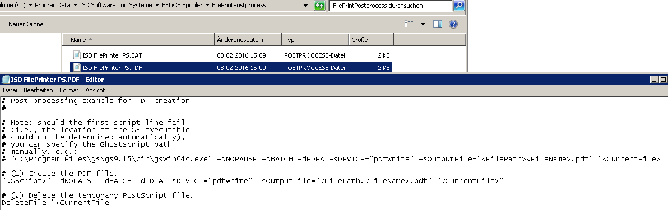Click the Notepad icon in Editor title bar
This screenshot has width=668, height=210.
(x=6, y=79)
